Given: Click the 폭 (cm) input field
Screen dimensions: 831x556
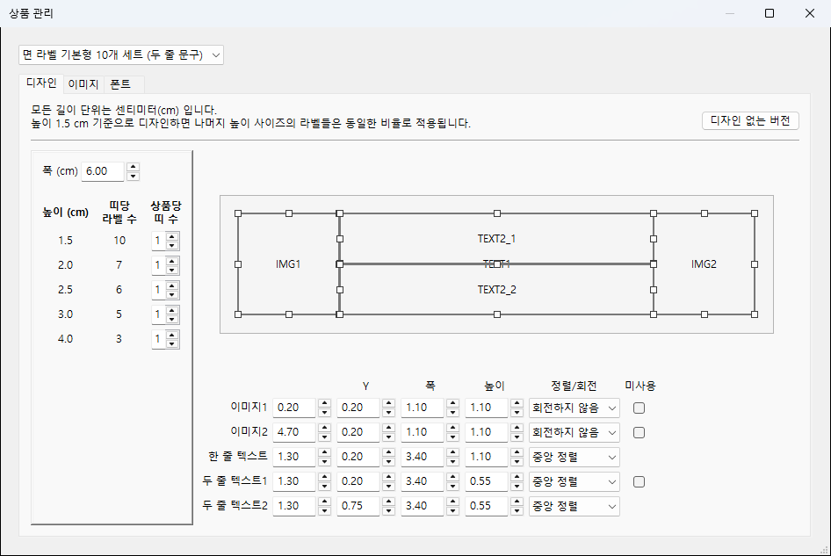Looking at the screenshot, I should [103, 171].
